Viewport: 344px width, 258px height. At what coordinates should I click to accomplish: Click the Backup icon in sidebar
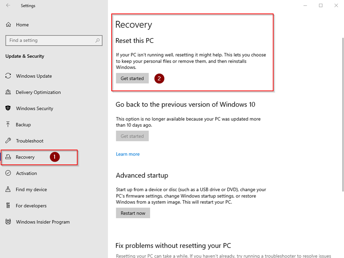tap(8, 124)
